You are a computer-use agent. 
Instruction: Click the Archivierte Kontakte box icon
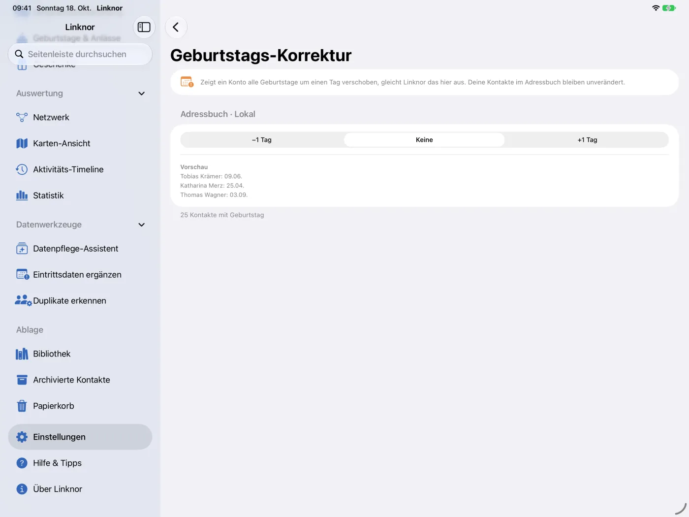coord(22,380)
